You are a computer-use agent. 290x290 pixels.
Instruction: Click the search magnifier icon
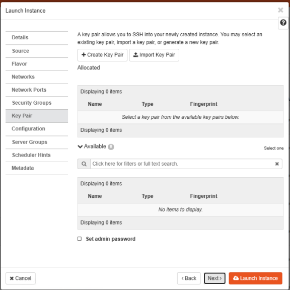pyautogui.click(x=84, y=164)
